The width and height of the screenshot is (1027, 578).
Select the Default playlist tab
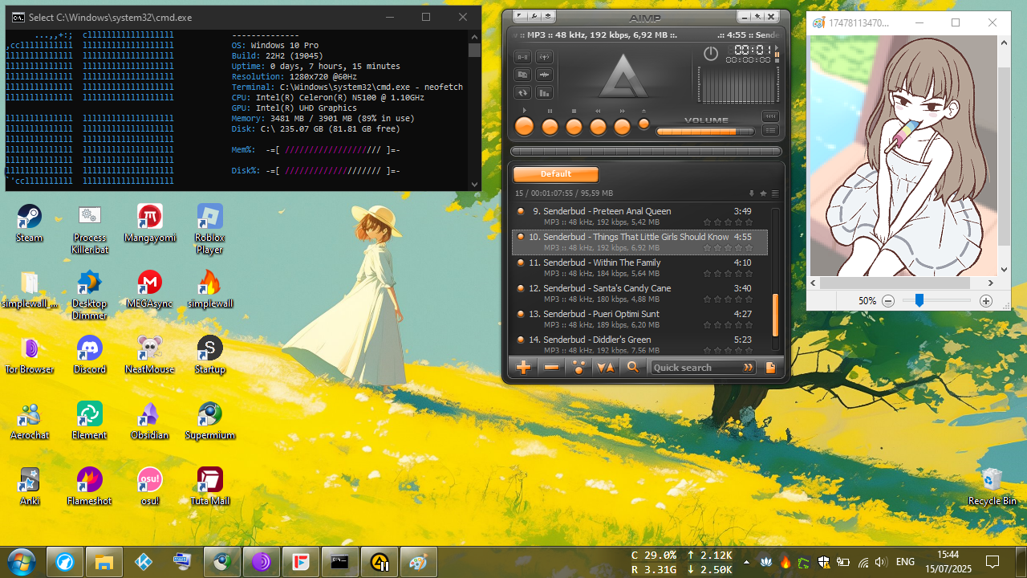[556, 174]
